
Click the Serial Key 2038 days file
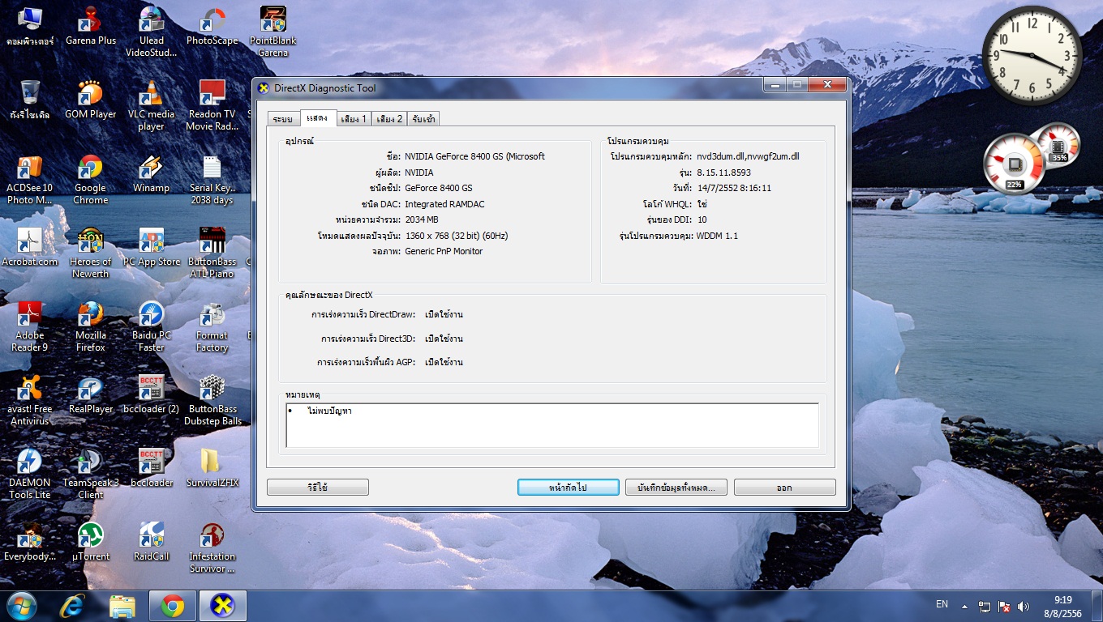coord(212,179)
